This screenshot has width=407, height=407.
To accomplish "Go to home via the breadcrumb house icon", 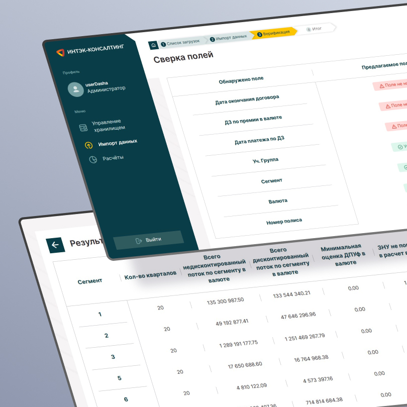I will [x=153, y=45].
